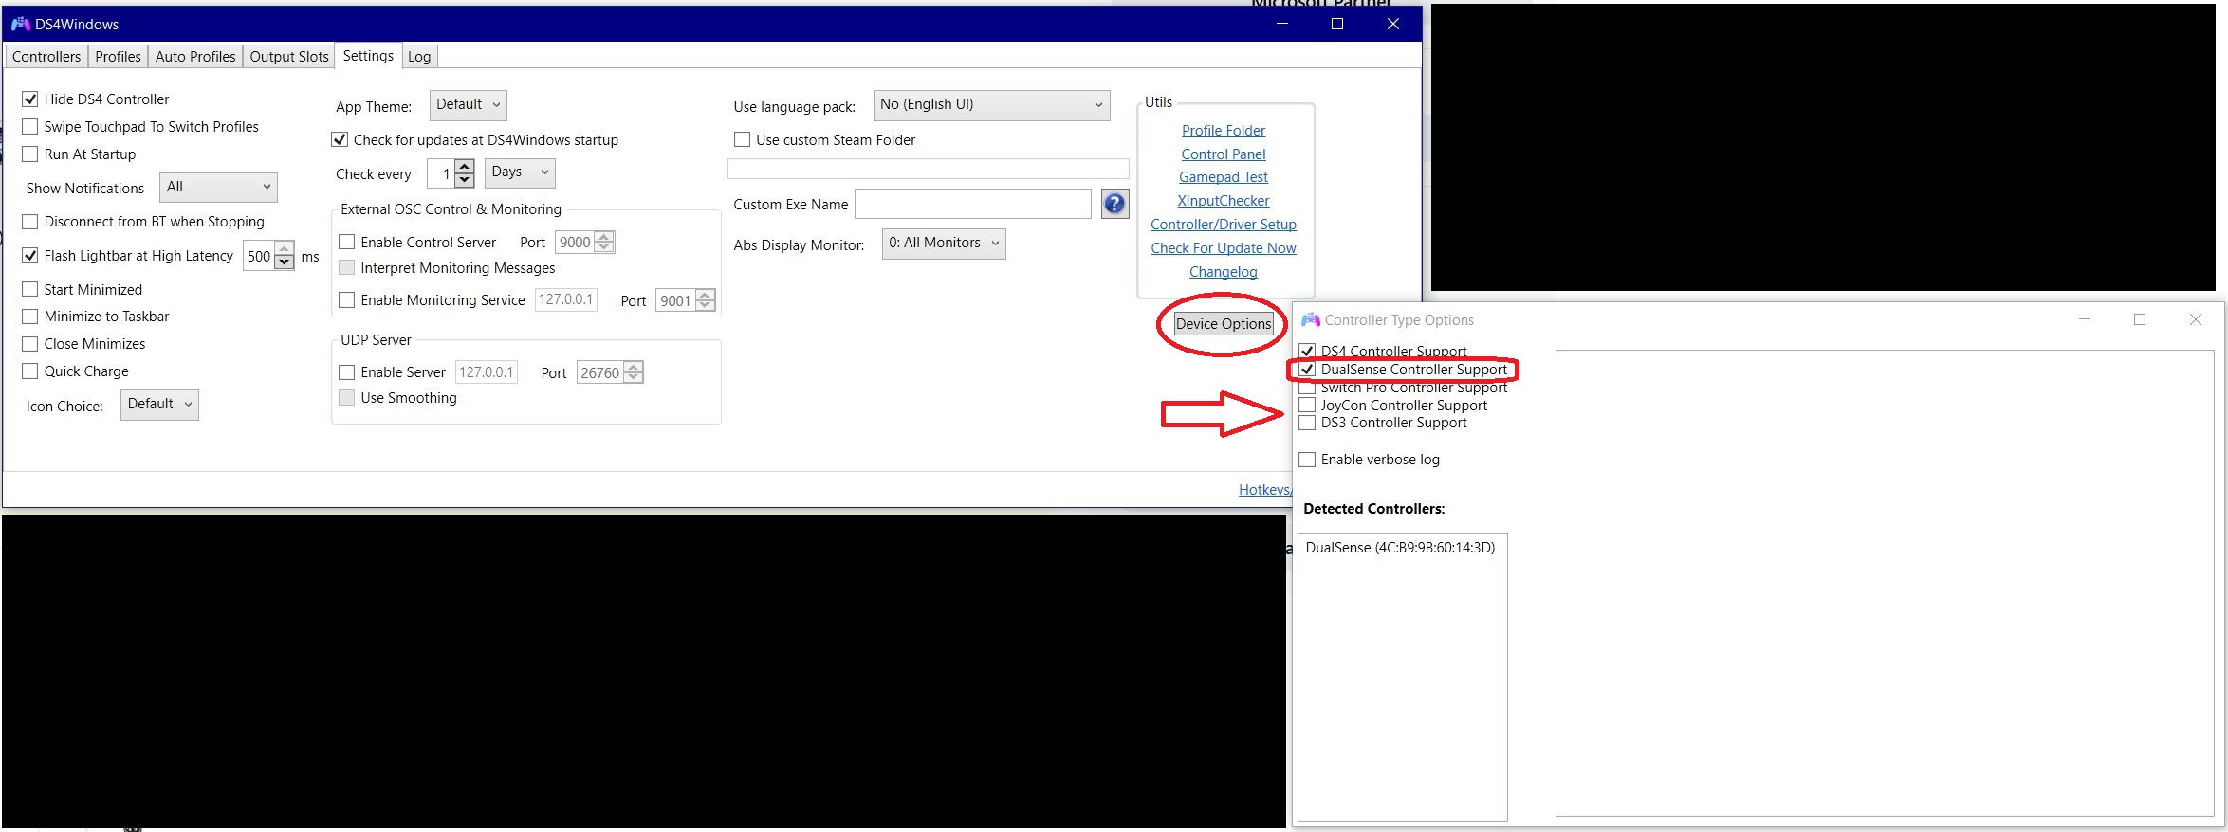
Task: Open the Use language pack dropdown
Action: point(991,105)
